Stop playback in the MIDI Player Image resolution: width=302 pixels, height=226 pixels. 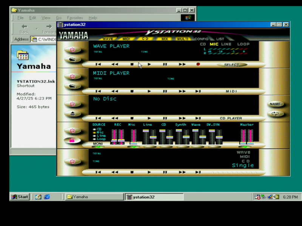pyautogui.click(x=132, y=91)
